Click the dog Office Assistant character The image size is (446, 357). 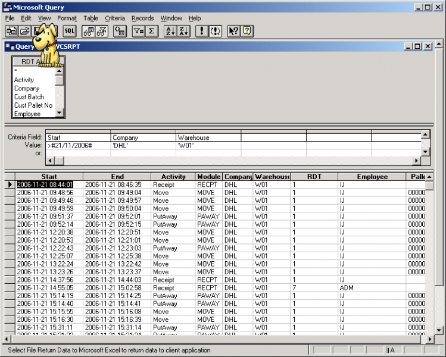pyautogui.click(x=47, y=45)
